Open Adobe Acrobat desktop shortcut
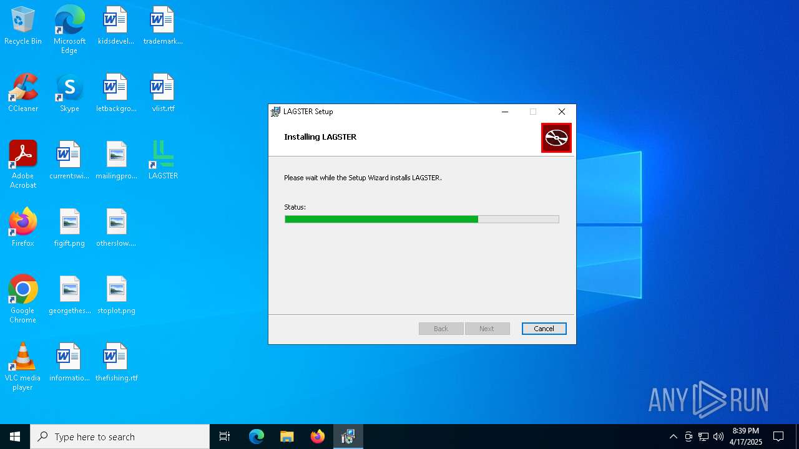This screenshot has width=799, height=449. pos(23,165)
